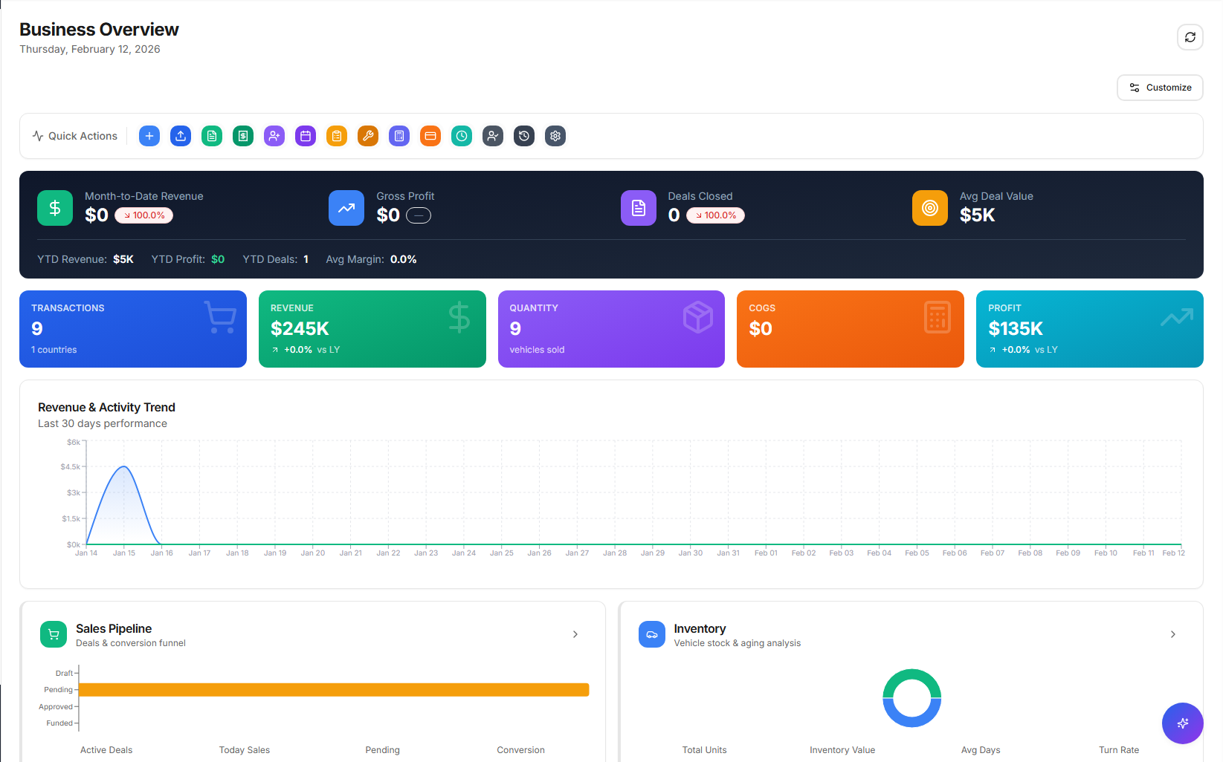This screenshot has width=1223, height=762.
Task: Click the orange wrench quick action icon
Action: (368, 136)
